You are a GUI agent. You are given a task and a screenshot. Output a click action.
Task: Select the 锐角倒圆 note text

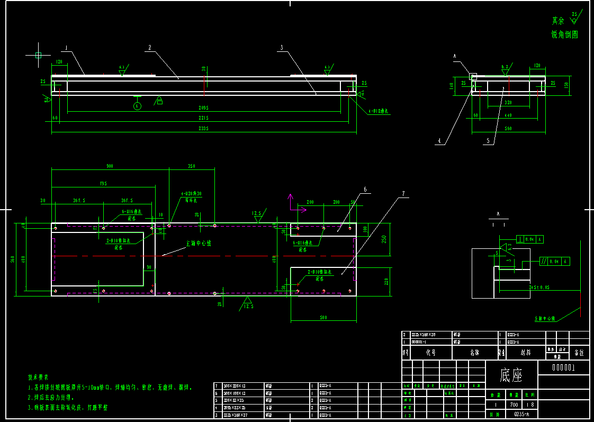(564, 34)
